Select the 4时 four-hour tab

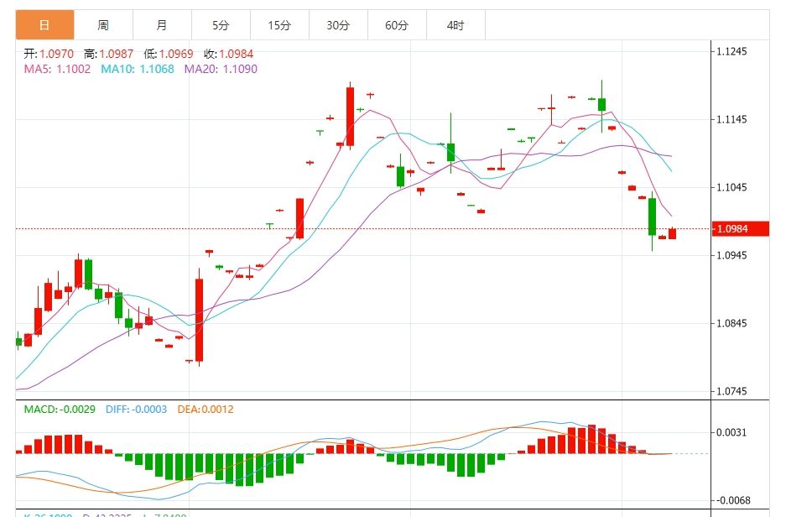pyautogui.click(x=455, y=24)
